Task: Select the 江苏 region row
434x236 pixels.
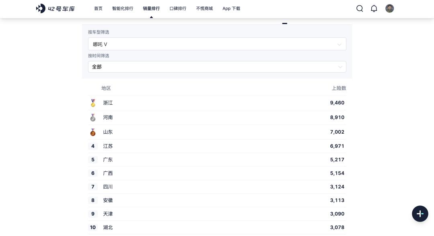Action: click(217, 146)
